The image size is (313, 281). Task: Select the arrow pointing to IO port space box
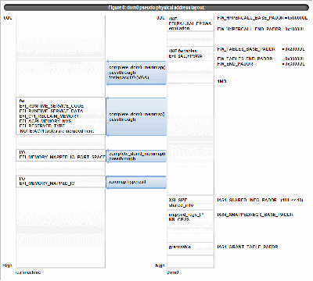[x=136, y=156]
